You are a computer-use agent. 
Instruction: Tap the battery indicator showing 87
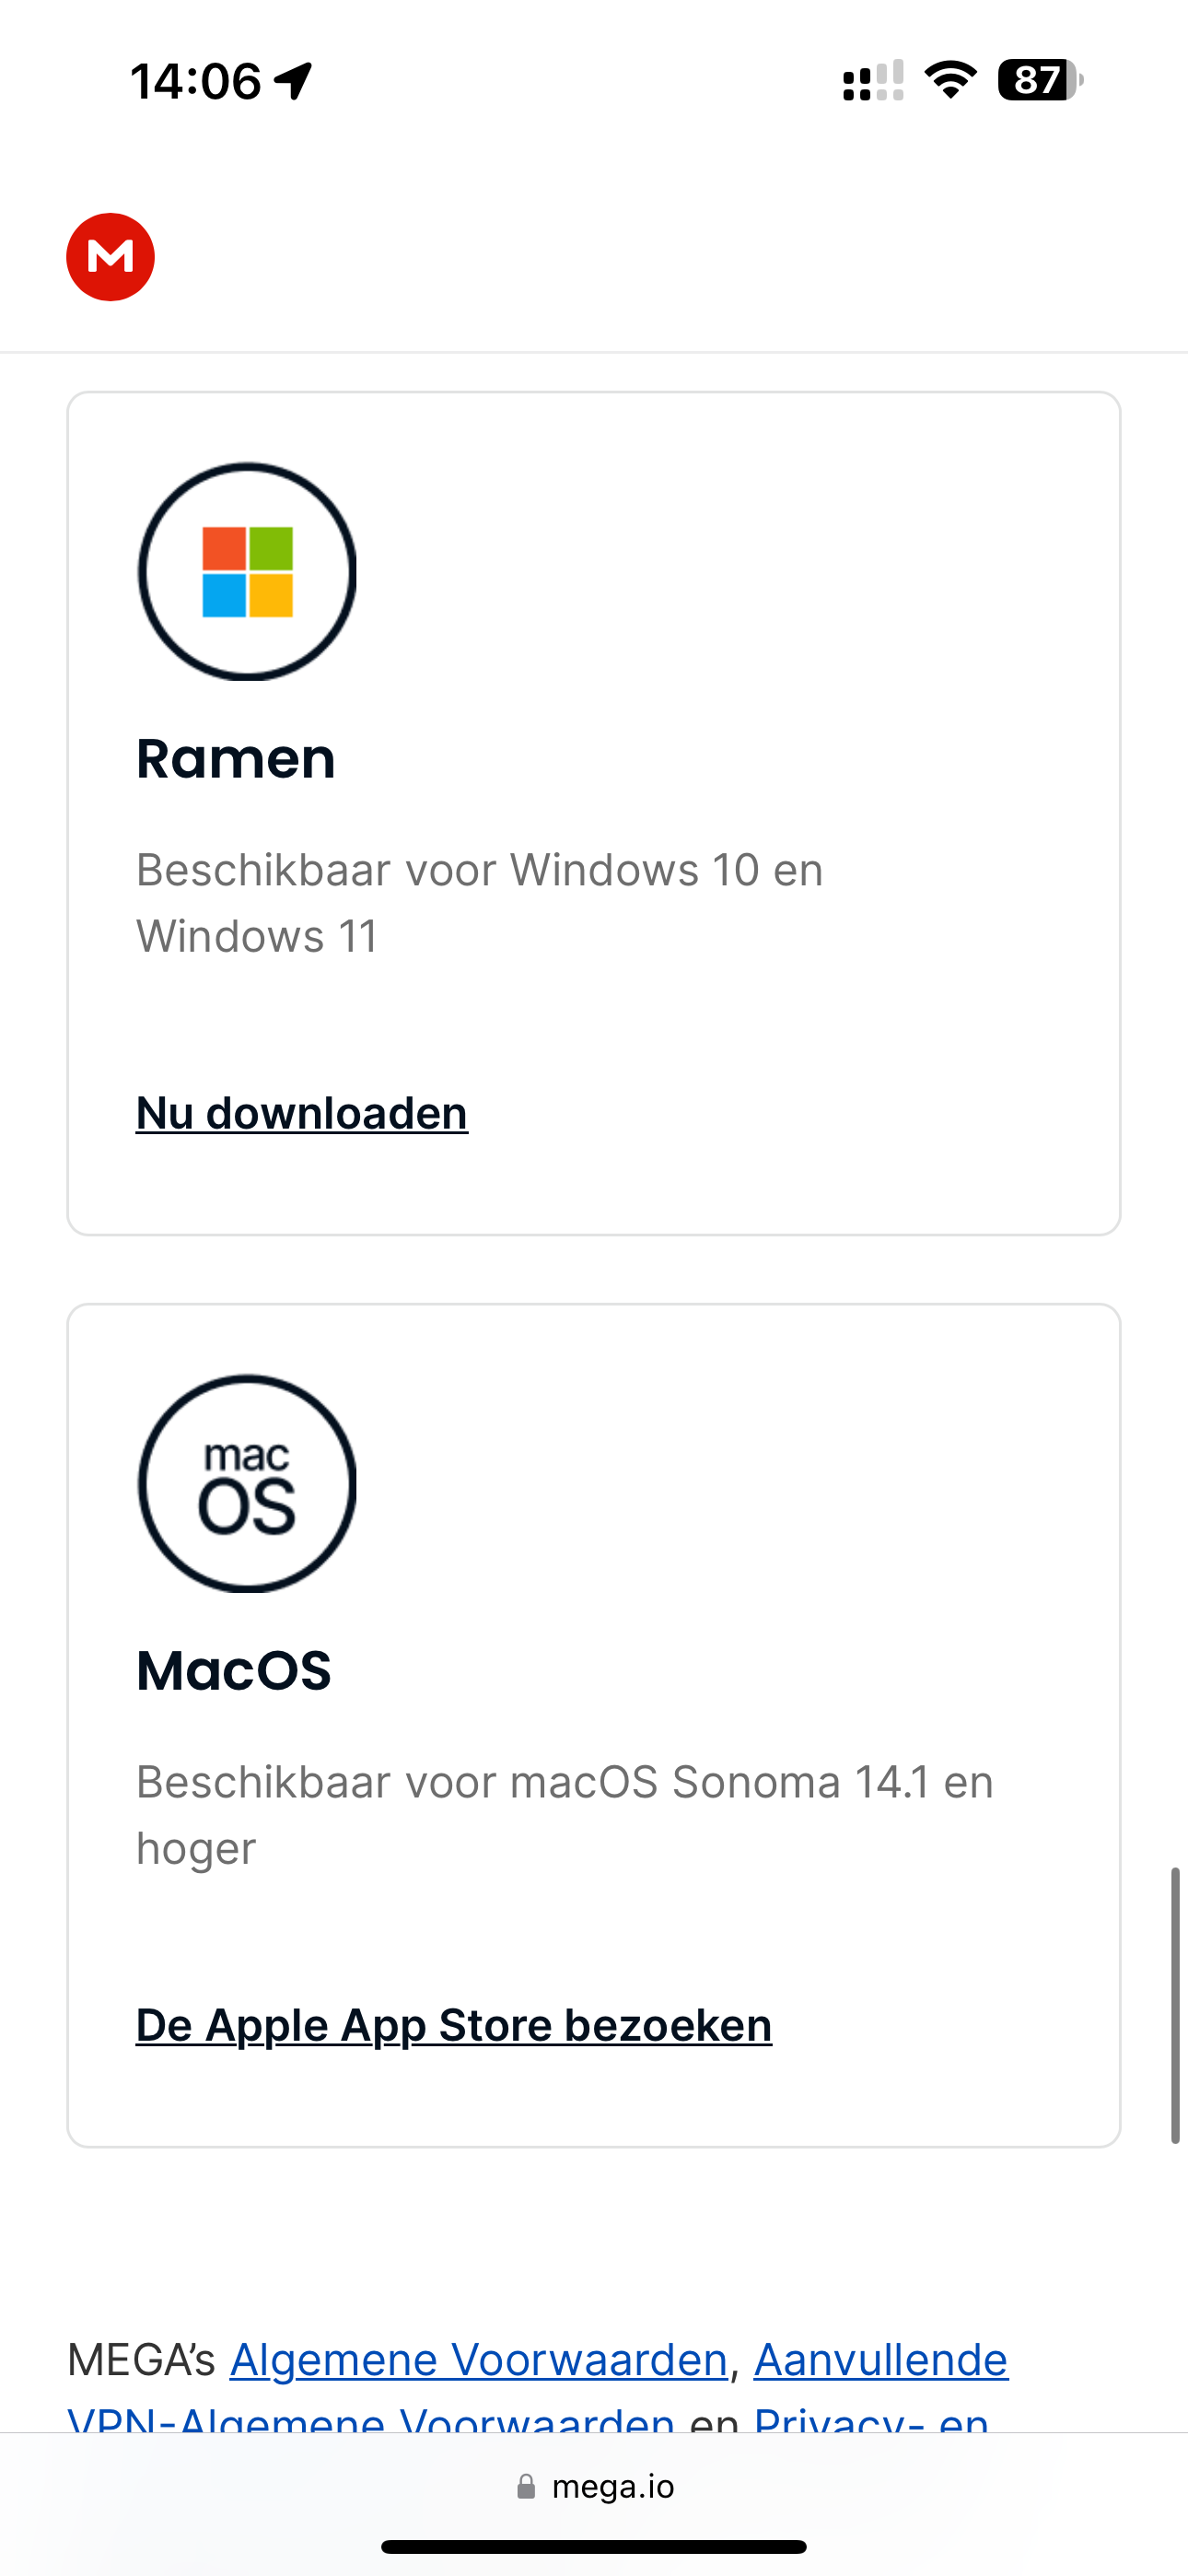point(1040,80)
